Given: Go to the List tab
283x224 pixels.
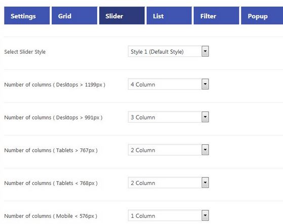Looking at the screenshot, I should (169, 16).
